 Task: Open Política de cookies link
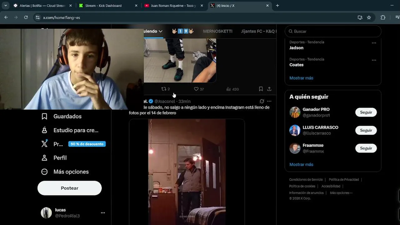(x=302, y=186)
